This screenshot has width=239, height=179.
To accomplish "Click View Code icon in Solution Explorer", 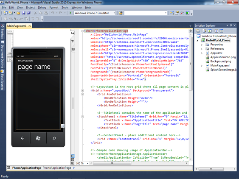I will 217,31.
